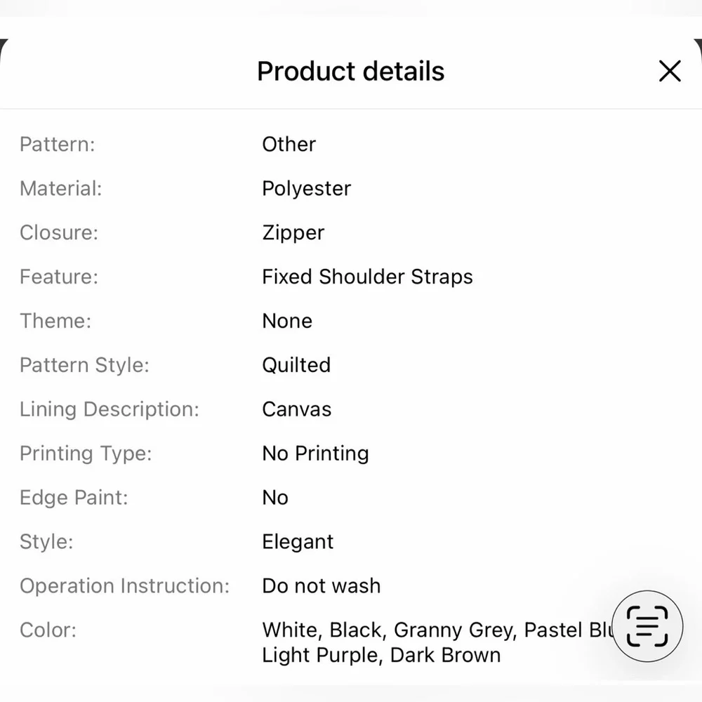
Task: Click the Lining Description label
Action: point(109,409)
